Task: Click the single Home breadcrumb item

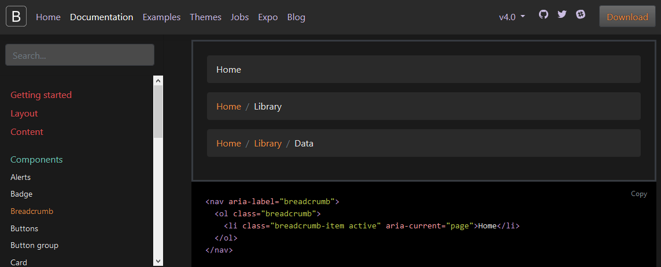Action: [x=228, y=70]
